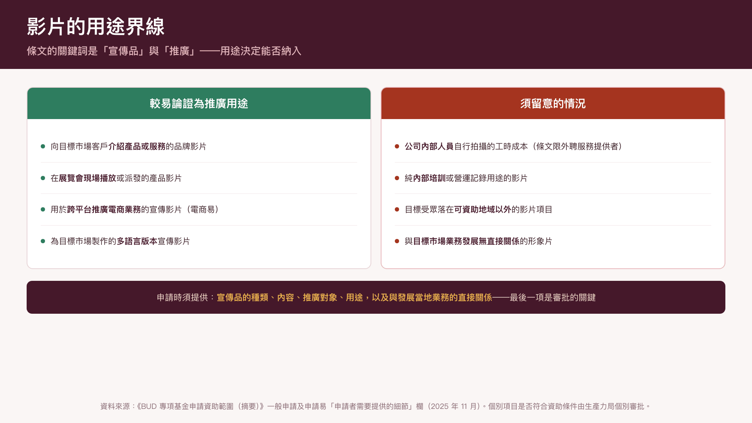This screenshot has width=752, height=423.
Task: Select the bullet 公司內部人員自行拍攝的工時成本
Action: click(x=515, y=146)
